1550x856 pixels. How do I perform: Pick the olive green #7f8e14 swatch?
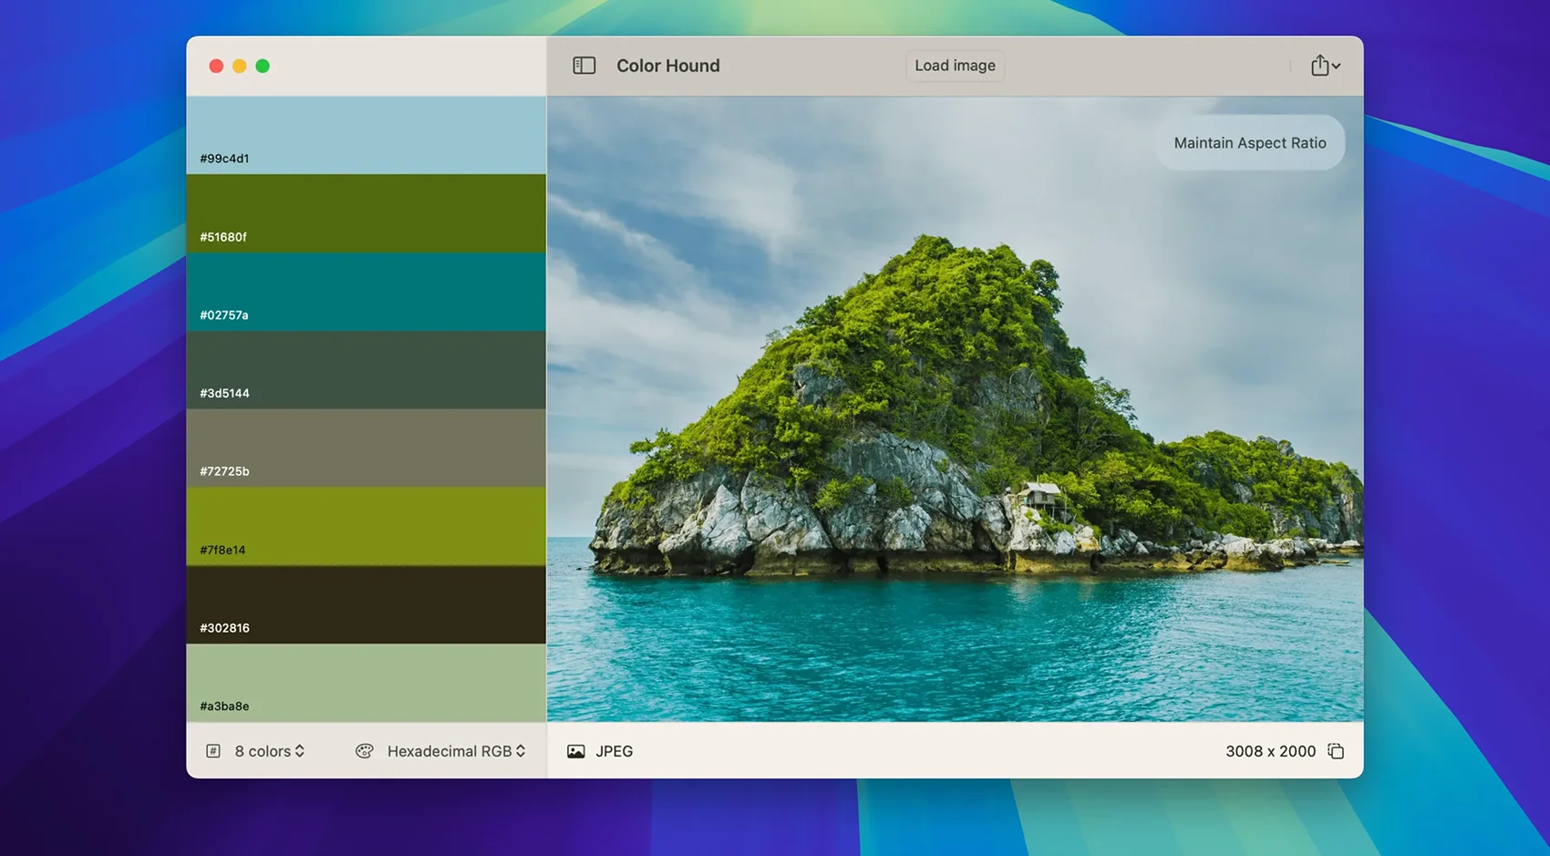[366, 526]
